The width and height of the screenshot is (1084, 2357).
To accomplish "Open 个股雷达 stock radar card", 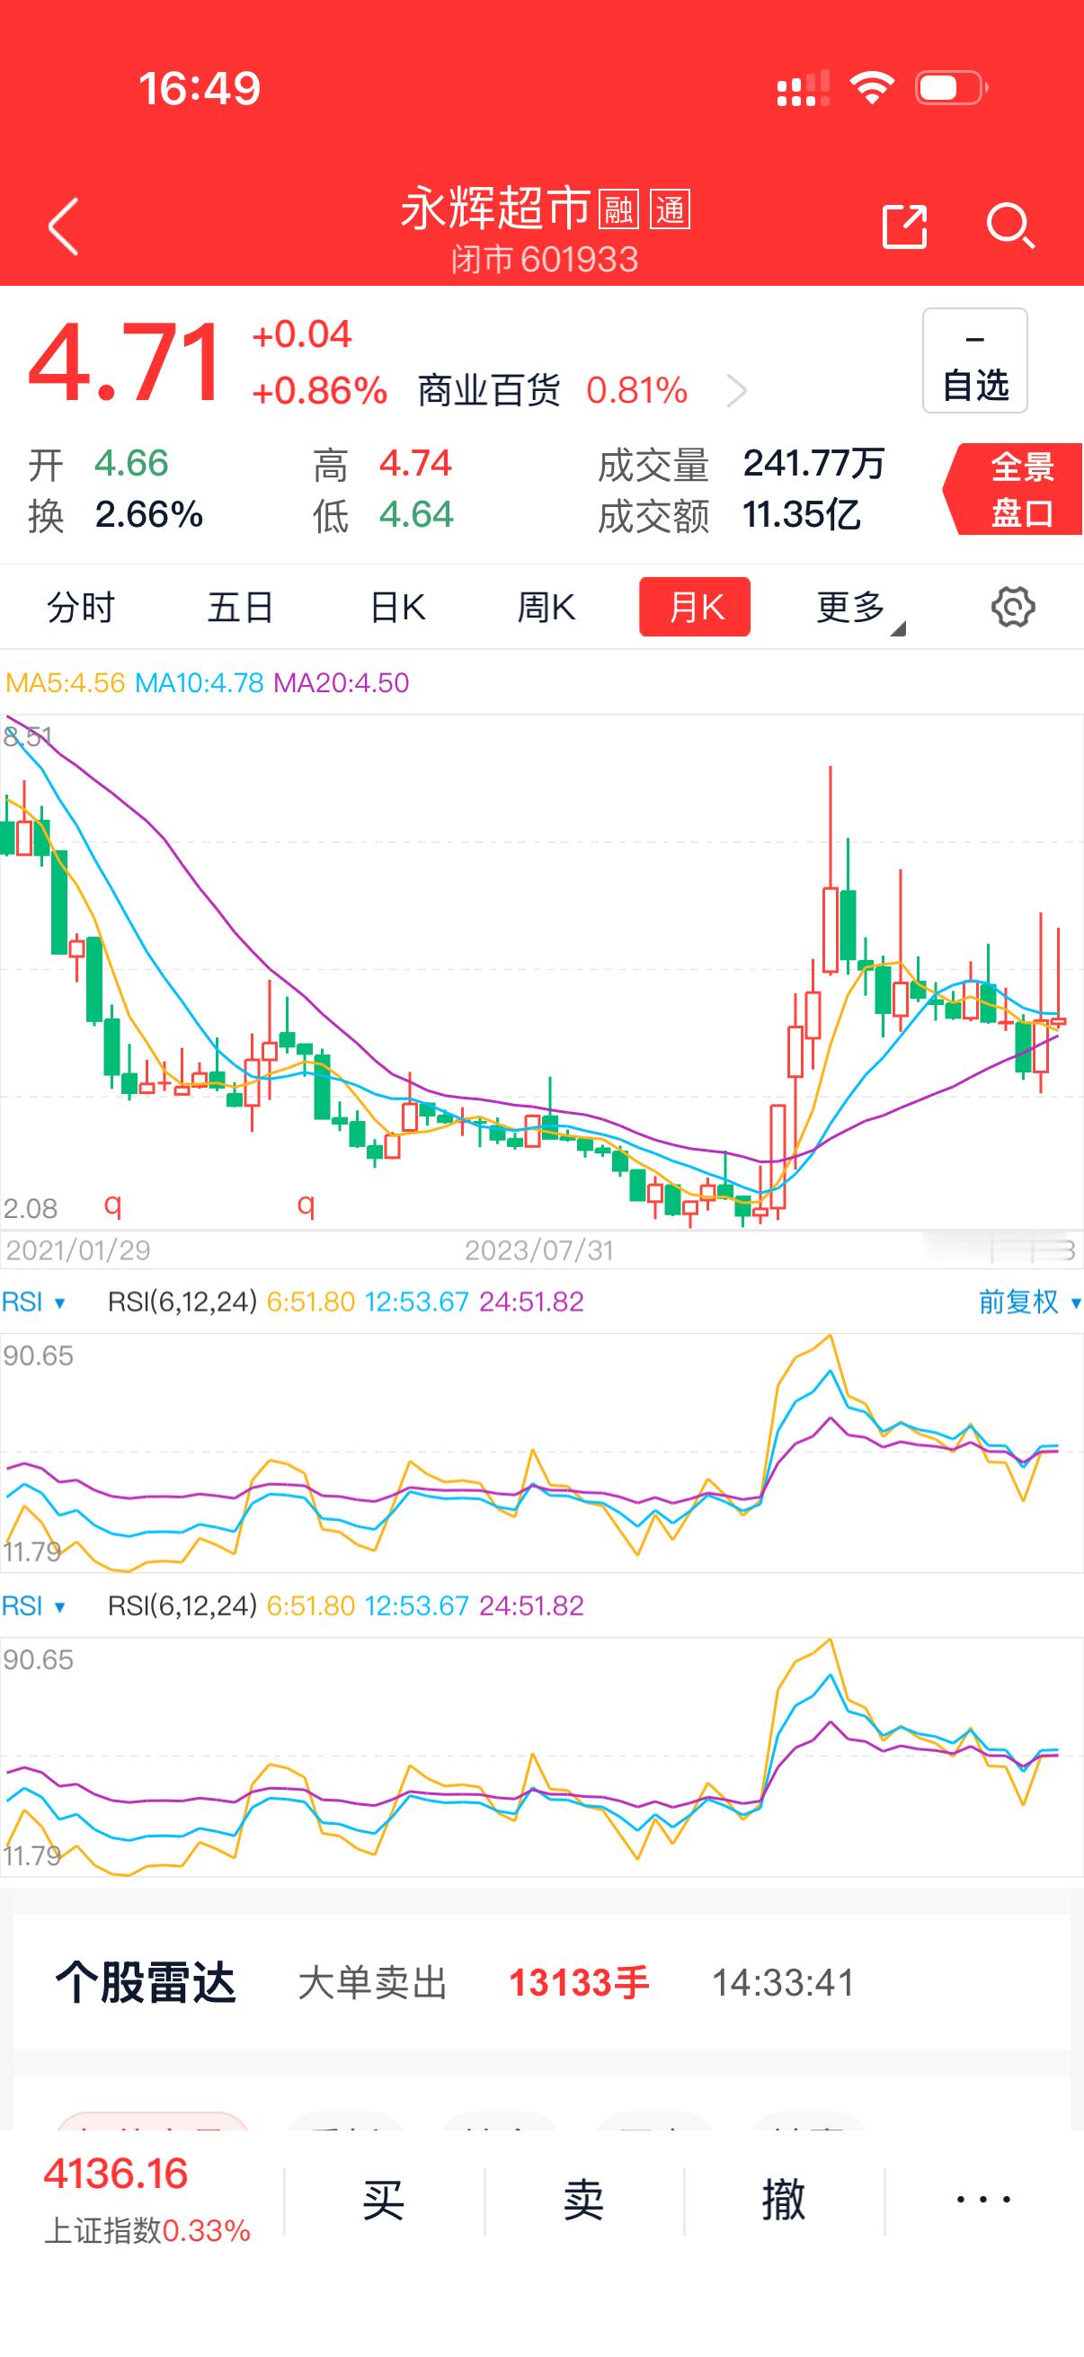I will point(541,1982).
